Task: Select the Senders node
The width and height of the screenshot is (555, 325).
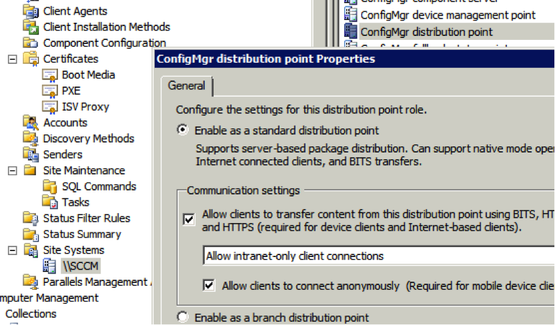Action: tap(63, 155)
